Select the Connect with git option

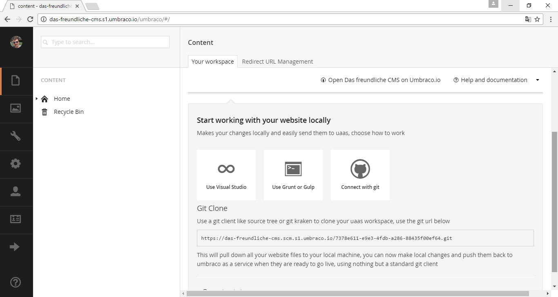[x=360, y=175]
